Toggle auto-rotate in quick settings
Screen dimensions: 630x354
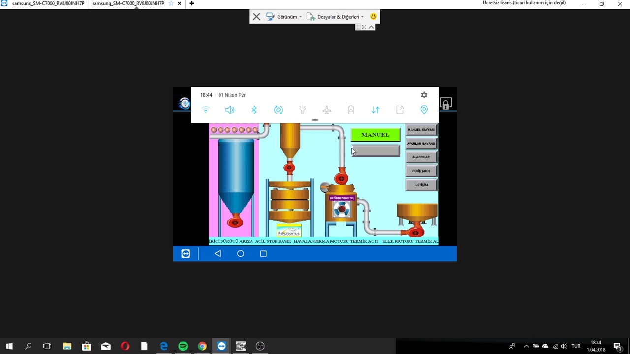point(278,110)
